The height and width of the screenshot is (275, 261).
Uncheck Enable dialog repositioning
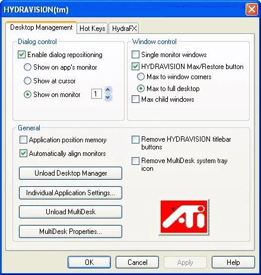point(21,55)
